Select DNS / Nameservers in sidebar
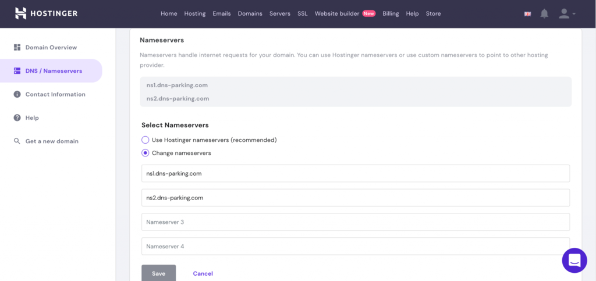The height and width of the screenshot is (281, 596). (51, 70)
